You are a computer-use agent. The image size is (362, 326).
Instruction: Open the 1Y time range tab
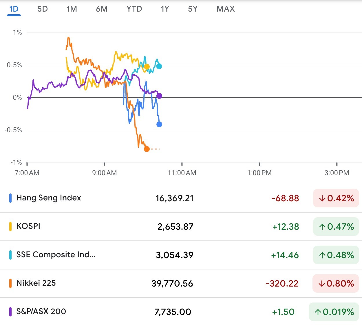[165, 9]
